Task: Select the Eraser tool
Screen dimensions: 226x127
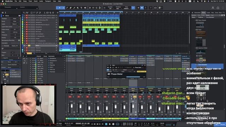Action: tap(71, 8)
